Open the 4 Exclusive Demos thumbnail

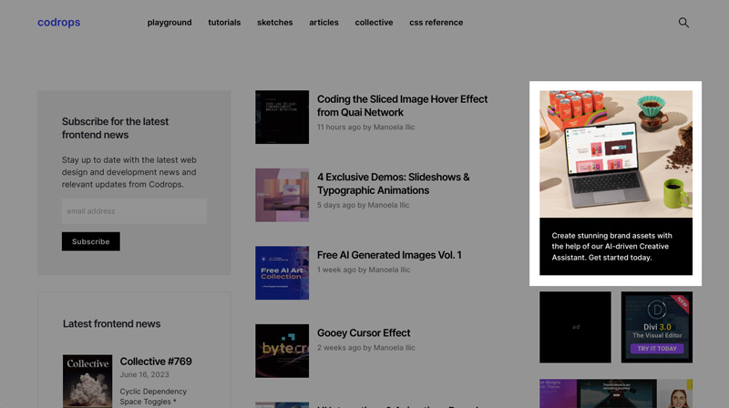tap(282, 195)
